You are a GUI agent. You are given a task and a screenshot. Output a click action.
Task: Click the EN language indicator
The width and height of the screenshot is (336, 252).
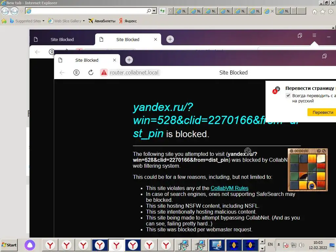[270, 244]
